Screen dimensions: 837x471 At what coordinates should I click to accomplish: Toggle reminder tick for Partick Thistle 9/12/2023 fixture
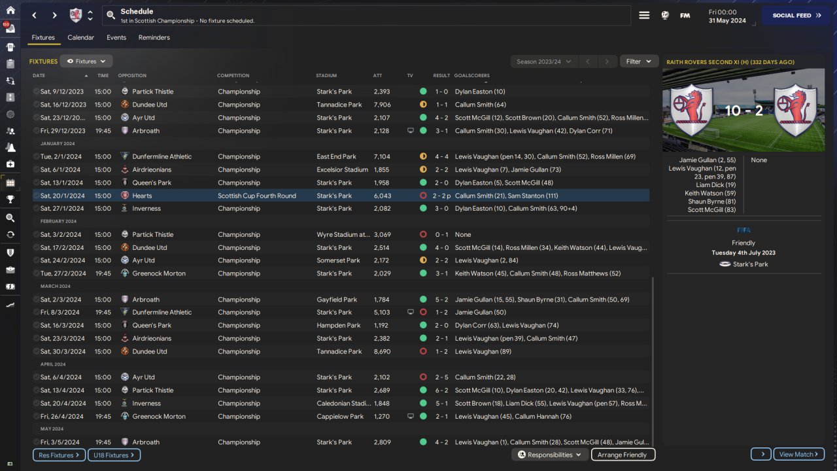(37, 92)
